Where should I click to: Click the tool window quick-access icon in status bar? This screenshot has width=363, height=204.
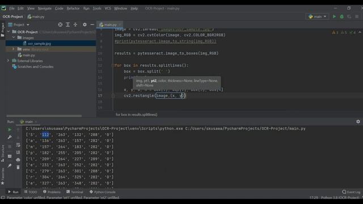coord(3,198)
